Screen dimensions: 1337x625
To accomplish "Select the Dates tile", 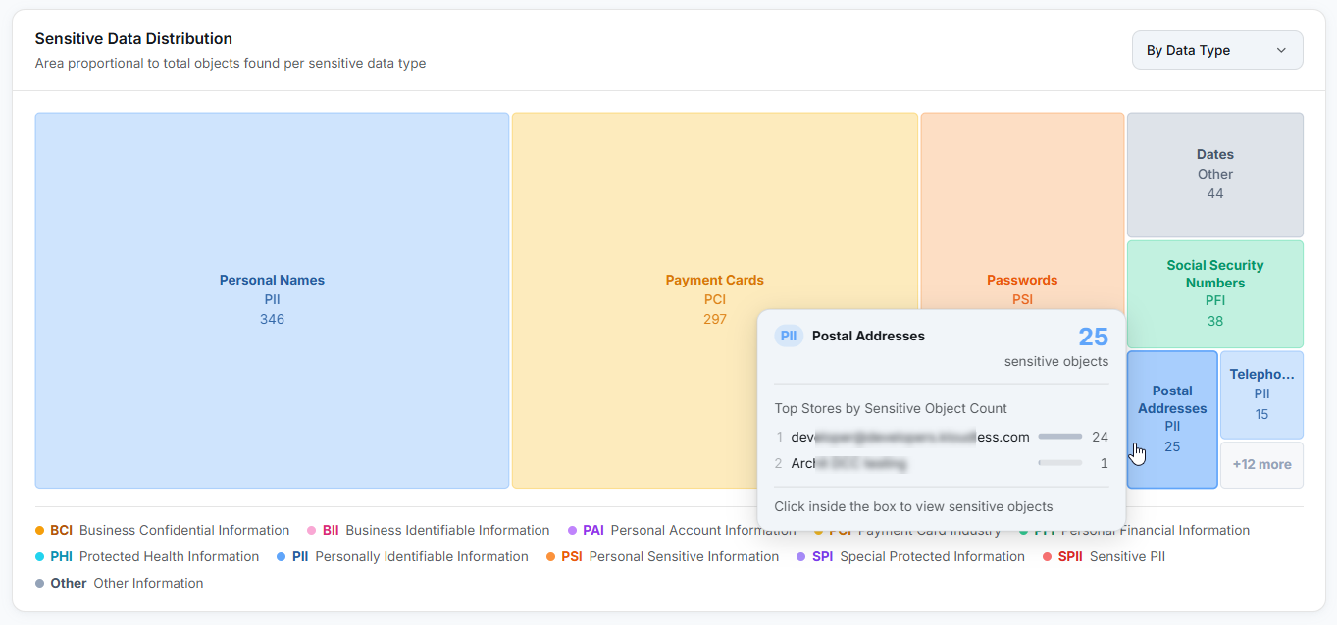I will pos(1215,175).
